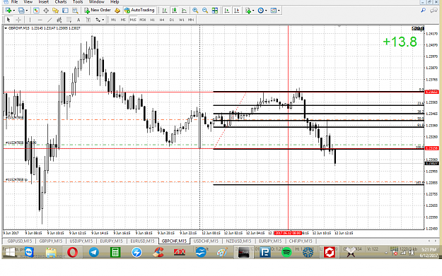442x276 pixels.
Task: Launch MetaEditor from the toolbar
Action: pyautogui.click(x=117, y=11)
